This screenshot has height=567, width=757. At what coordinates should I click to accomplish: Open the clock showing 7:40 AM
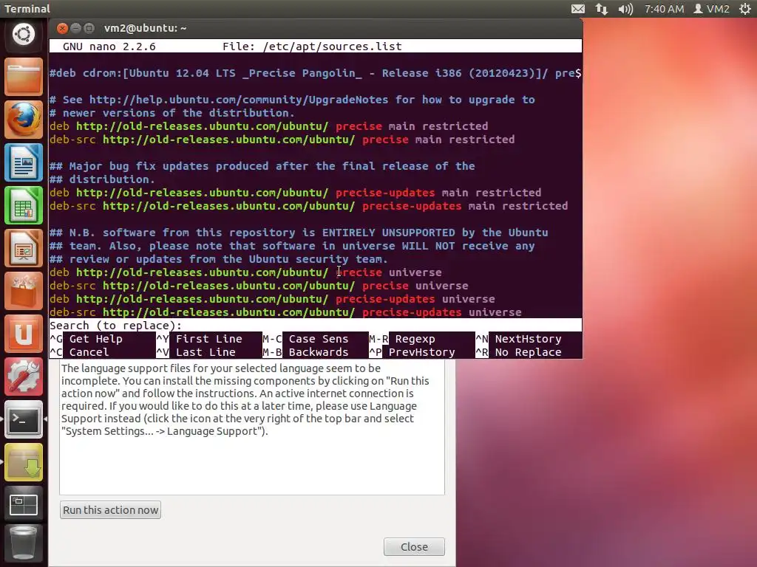[664, 9]
